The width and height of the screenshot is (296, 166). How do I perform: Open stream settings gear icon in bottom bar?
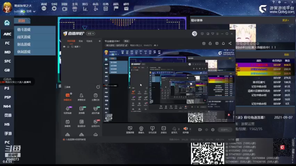213,130
